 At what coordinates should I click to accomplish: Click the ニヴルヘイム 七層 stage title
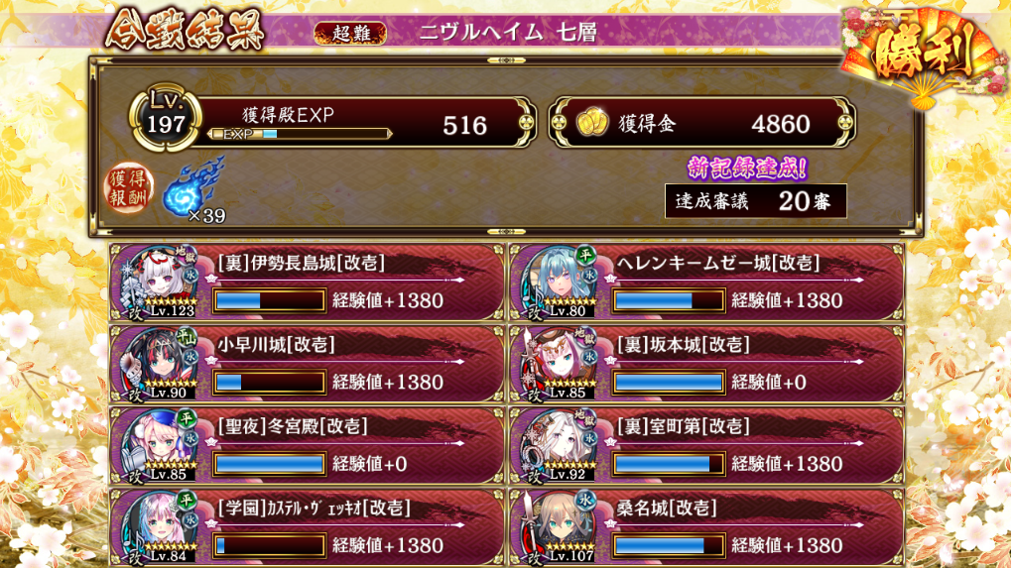(x=508, y=33)
